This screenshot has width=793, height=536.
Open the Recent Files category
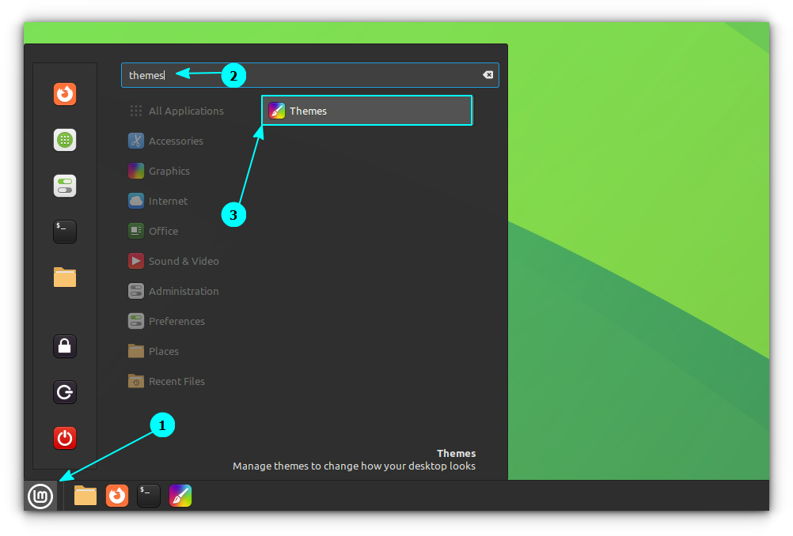click(x=176, y=381)
